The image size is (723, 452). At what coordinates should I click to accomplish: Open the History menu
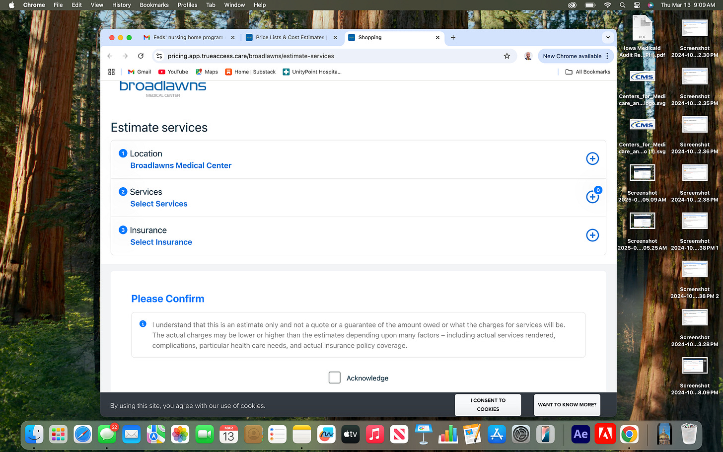click(x=121, y=5)
